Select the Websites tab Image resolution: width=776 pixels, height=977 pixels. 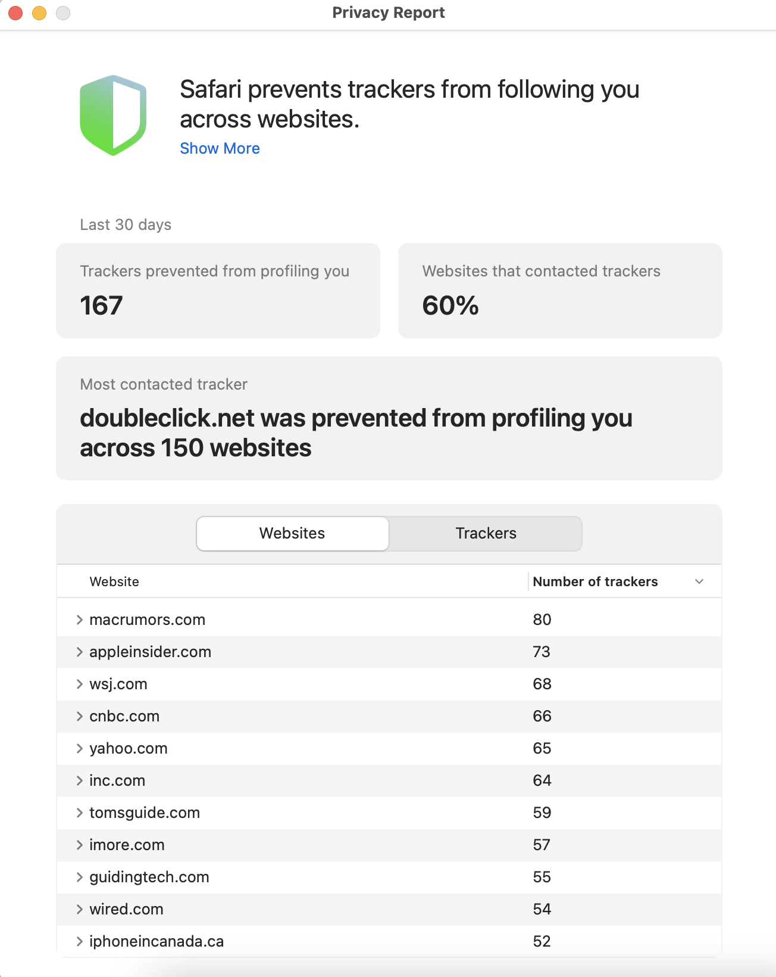pyautogui.click(x=292, y=533)
